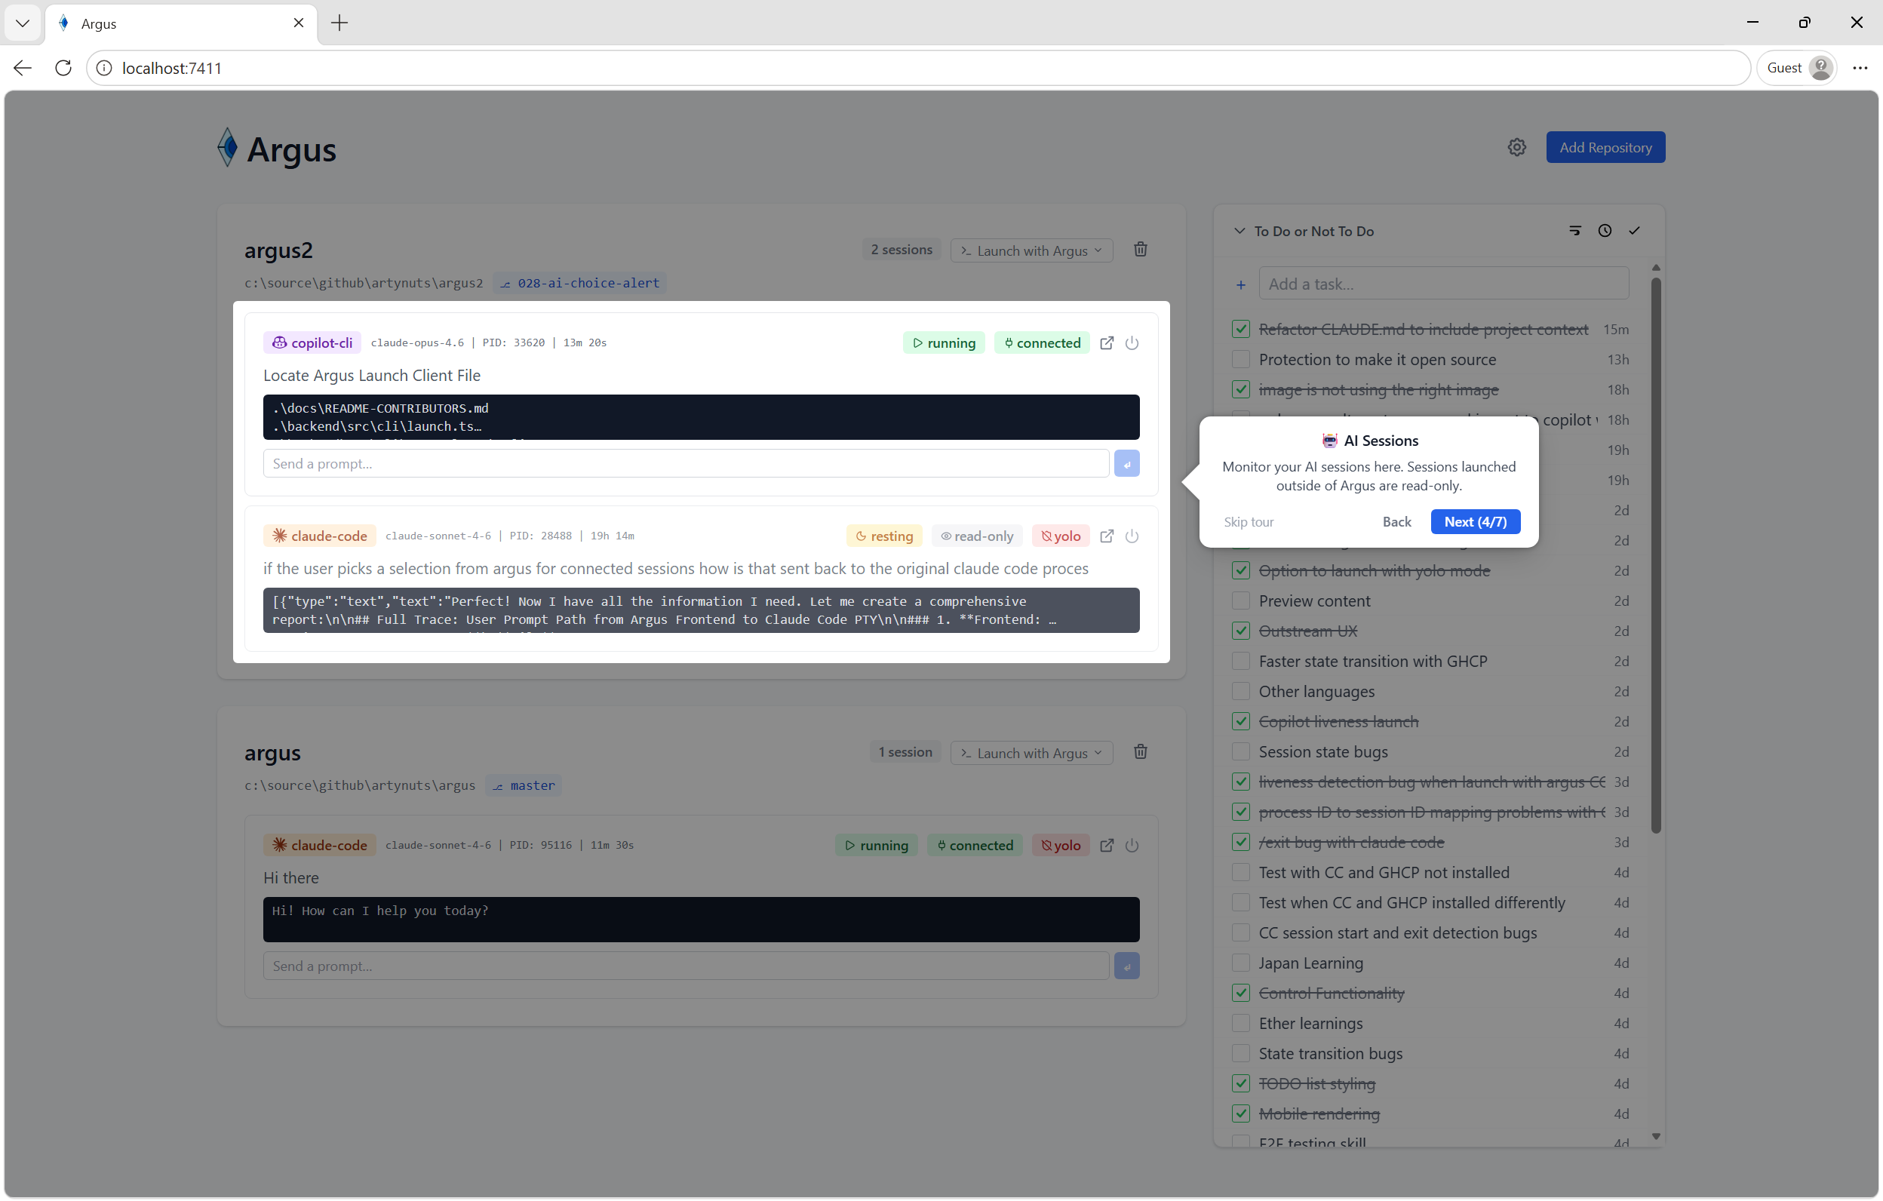The width and height of the screenshot is (1883, 1201).
Task: Open the copilot-cli session in external view
Action: pyautogui.click(x=1107, y=342)
